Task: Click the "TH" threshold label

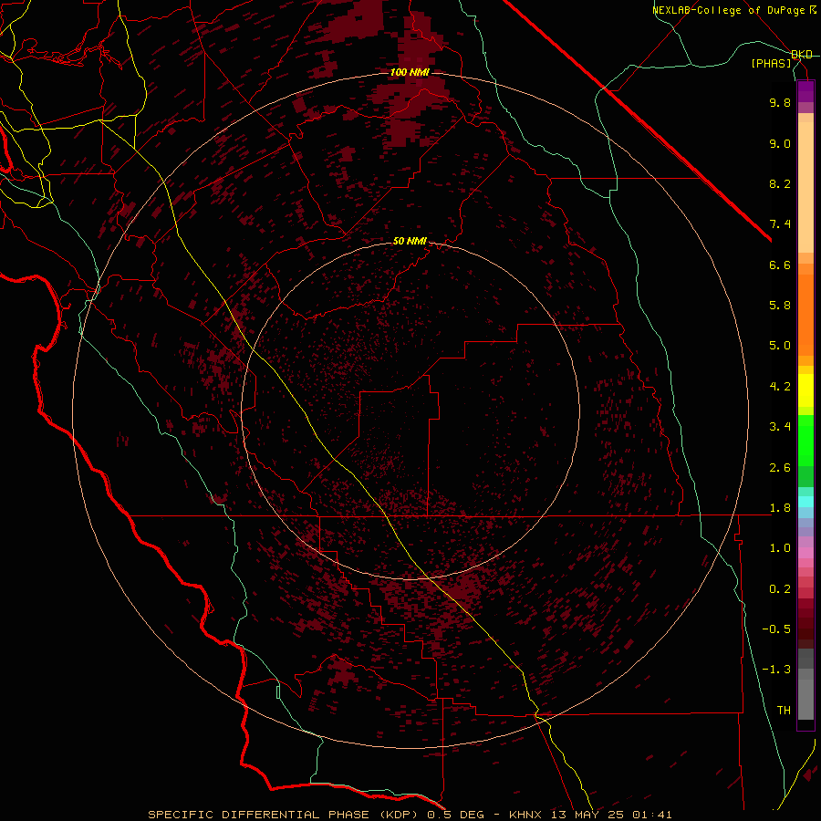Action: [x=784, y=711]
